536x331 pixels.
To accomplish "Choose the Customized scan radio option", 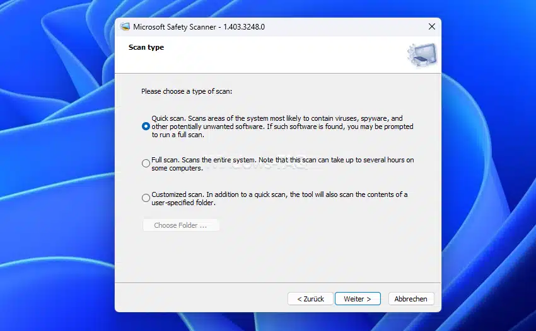I will coord(146,198).
